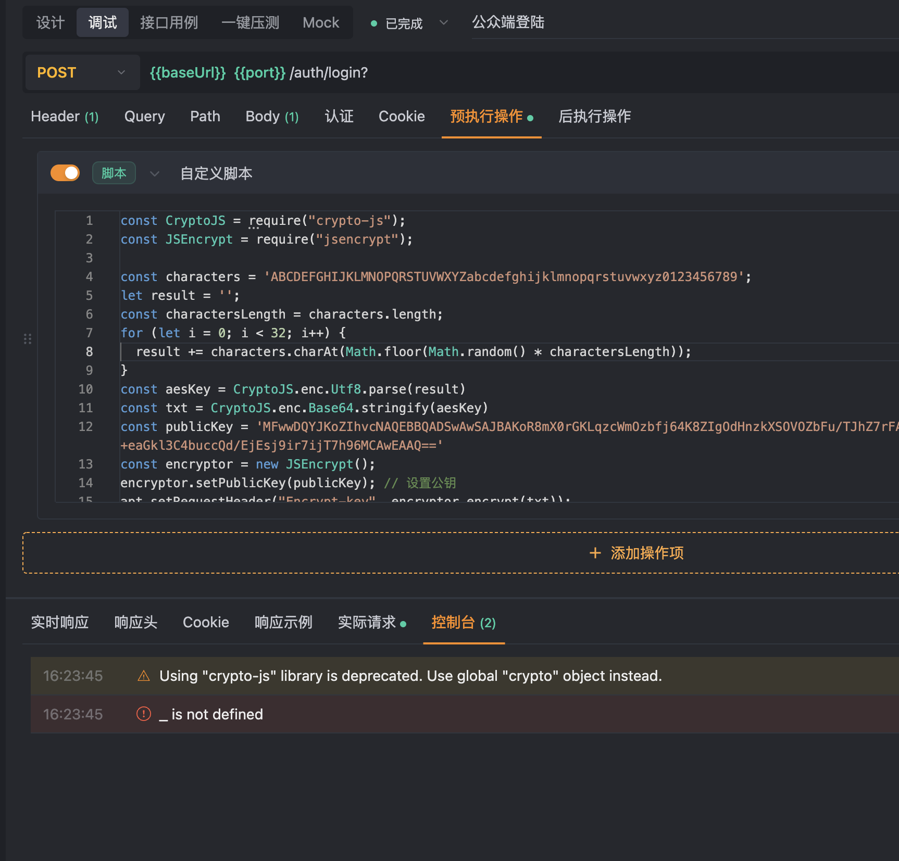Open the 已完成 status dropdown

(409, 23)
